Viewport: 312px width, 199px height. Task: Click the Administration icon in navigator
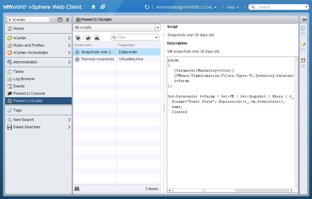9,62
